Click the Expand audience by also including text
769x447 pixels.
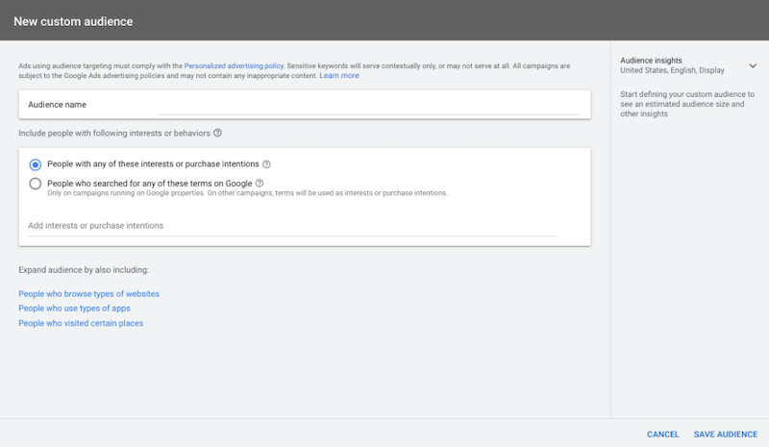coord(84,270)
